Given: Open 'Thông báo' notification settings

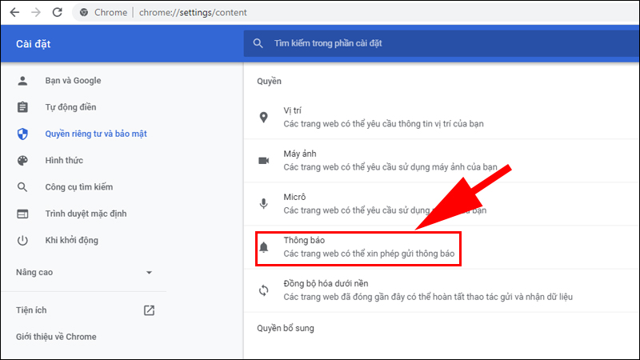Looking at the screenshot, I should (442, 247).
